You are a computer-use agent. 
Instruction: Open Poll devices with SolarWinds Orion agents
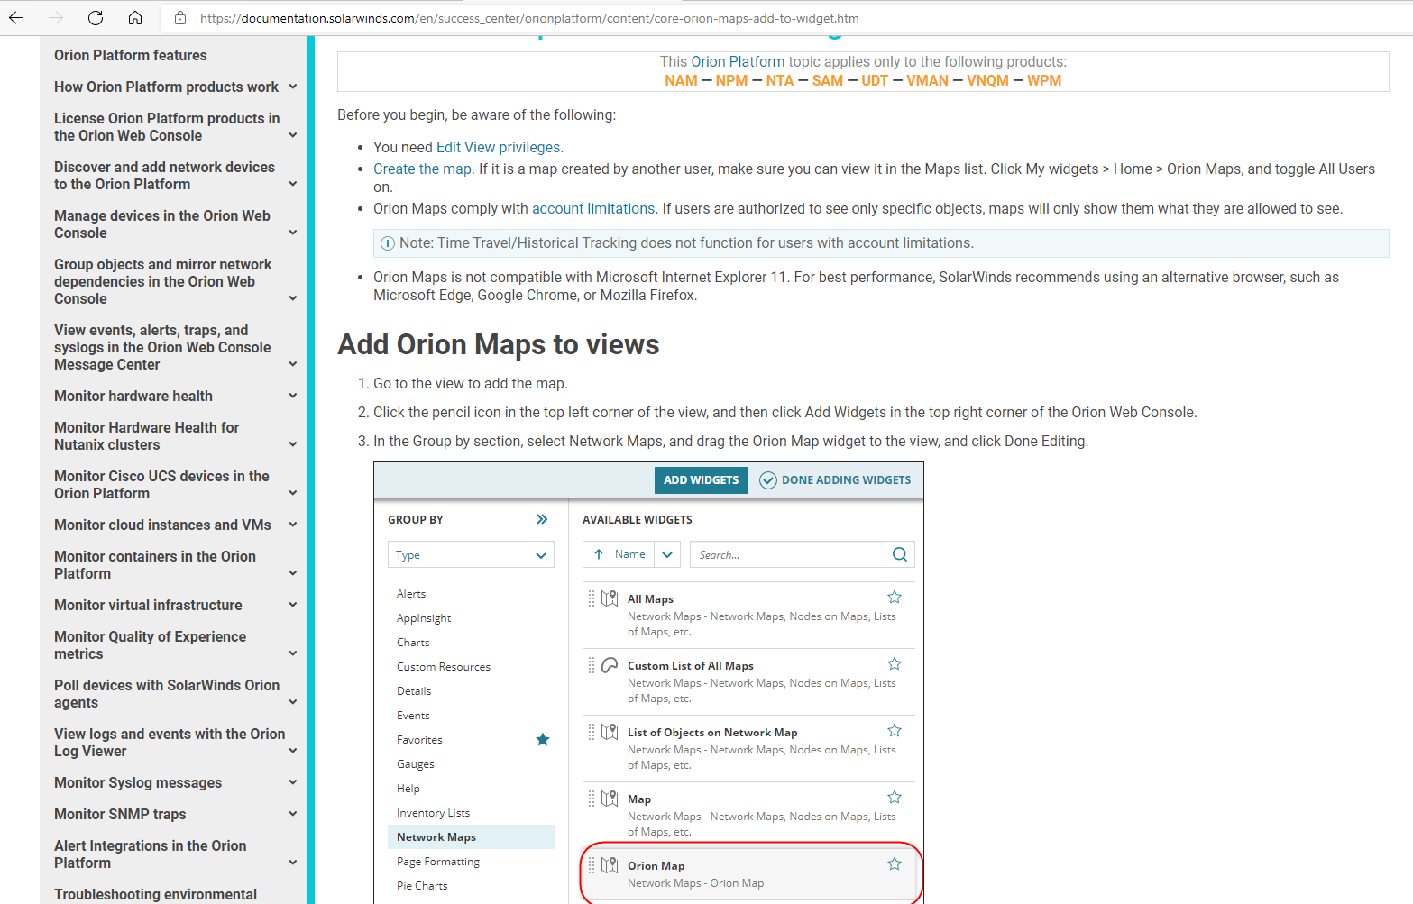(167, 694)
